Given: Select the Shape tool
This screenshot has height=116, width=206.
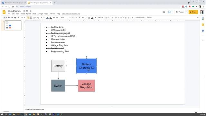Looking at the screenshot, I should pos(38,18).
